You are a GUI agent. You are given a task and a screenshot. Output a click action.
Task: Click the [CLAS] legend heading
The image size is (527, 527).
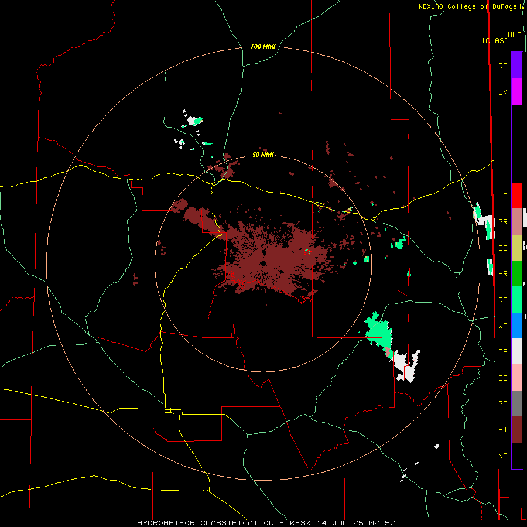pos(495,40)
